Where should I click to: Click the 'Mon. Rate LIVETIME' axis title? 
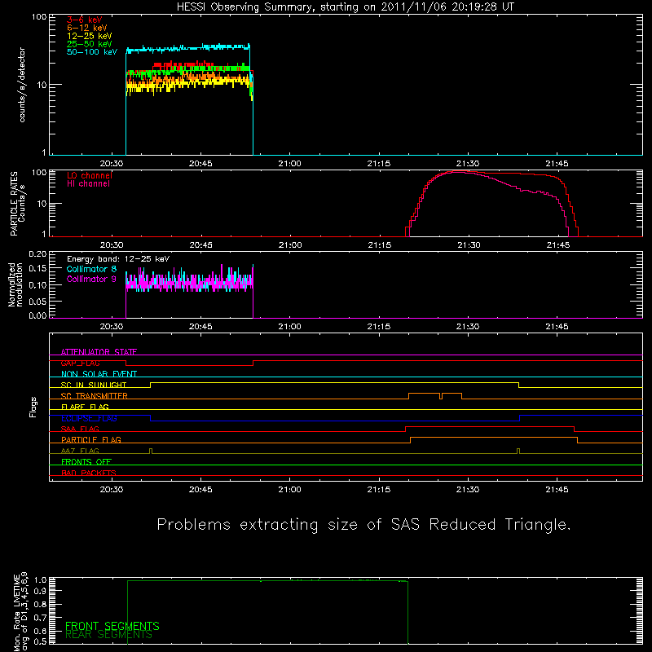(x=16, y=611)
